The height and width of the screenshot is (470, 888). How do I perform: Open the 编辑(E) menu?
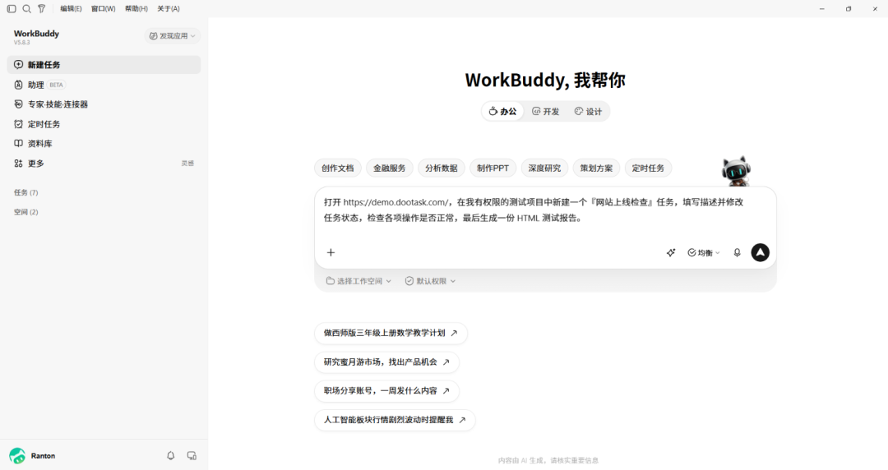pyautogui.click(x=71, y=8)
